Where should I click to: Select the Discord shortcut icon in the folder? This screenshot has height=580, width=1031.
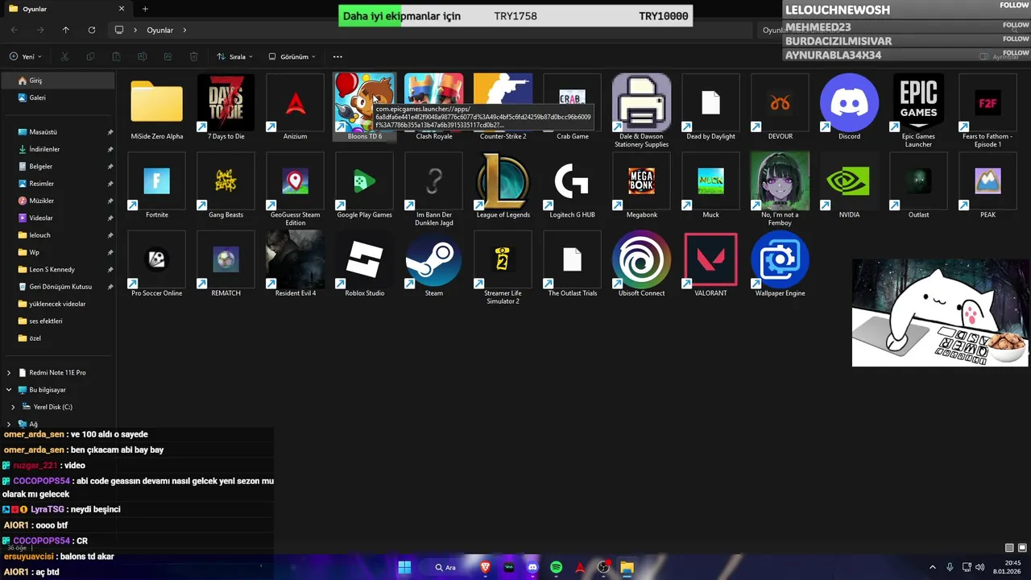click(x=849, y=107)
